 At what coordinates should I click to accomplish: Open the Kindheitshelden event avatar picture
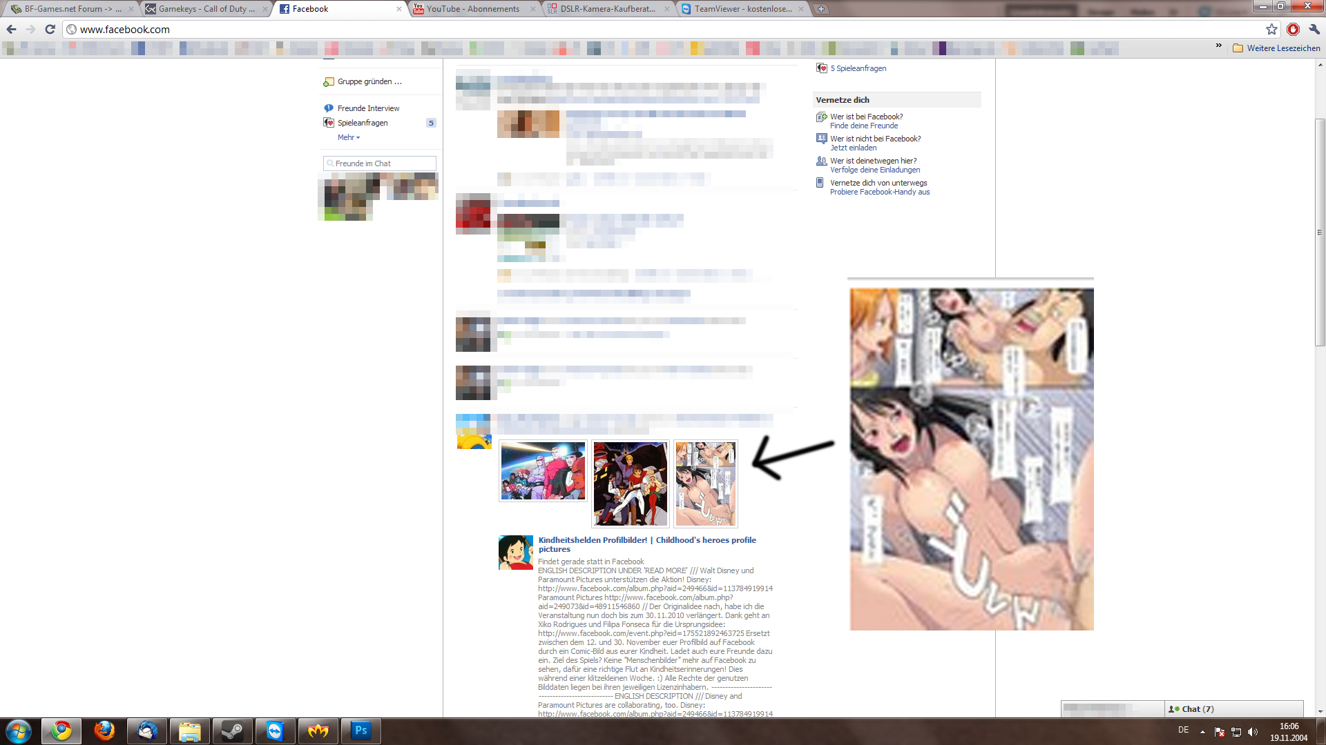tap(515, 553)
